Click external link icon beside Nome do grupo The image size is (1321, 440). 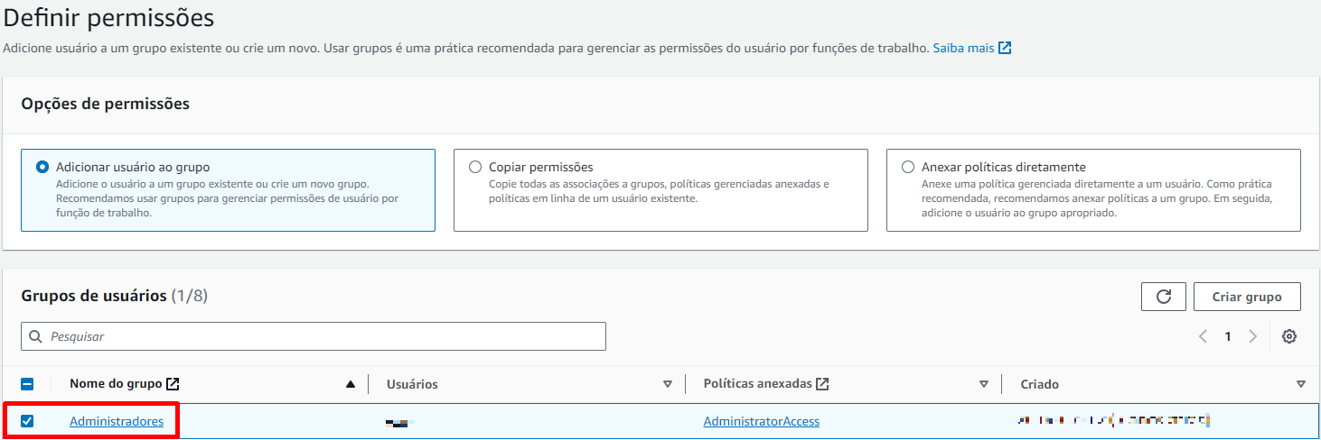pos(173,384)
